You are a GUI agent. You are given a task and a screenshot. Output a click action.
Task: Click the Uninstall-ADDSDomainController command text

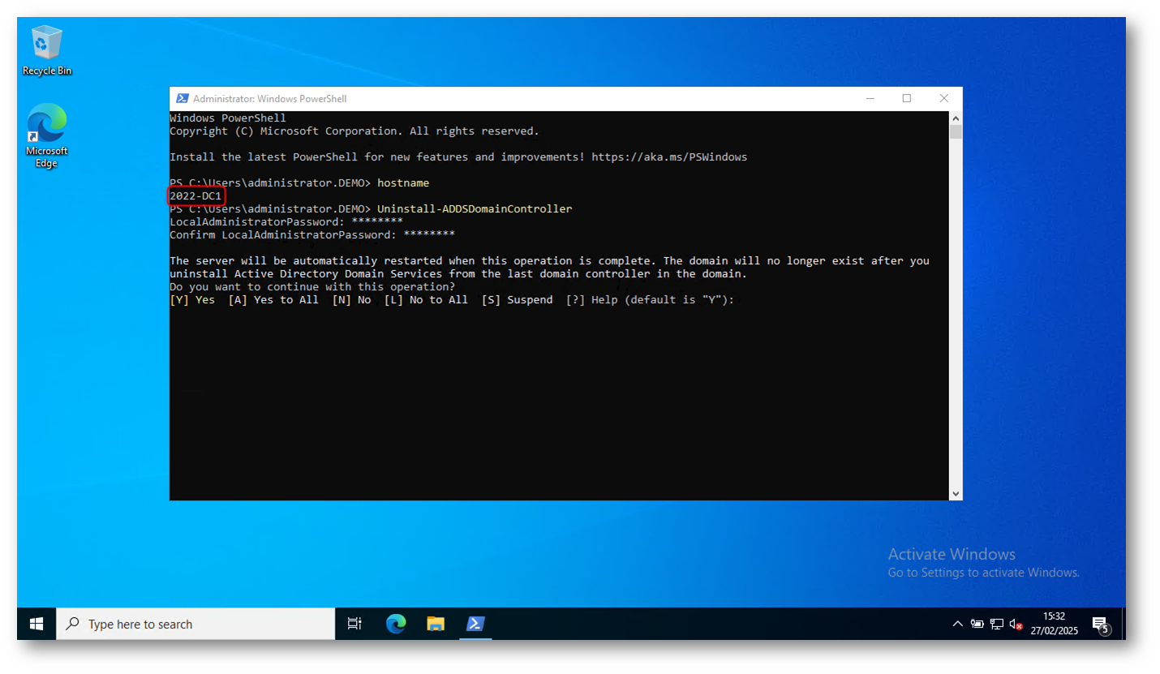(x=475, y=209)
